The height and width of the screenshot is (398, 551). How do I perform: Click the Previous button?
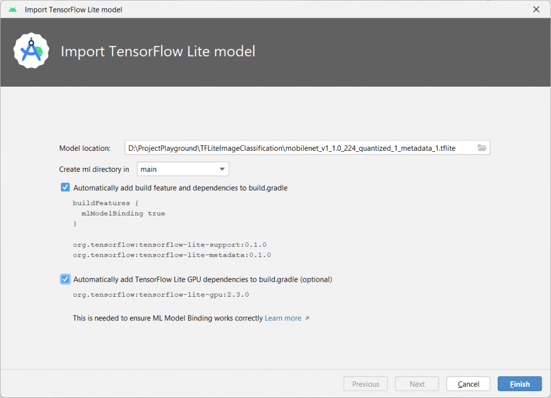(x=365, y=383)
